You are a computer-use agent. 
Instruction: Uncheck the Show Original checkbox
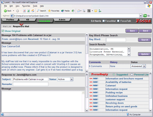[3, 31]
